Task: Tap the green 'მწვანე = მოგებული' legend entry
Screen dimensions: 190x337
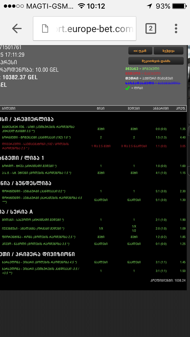Action: click(x=142, y=69)
